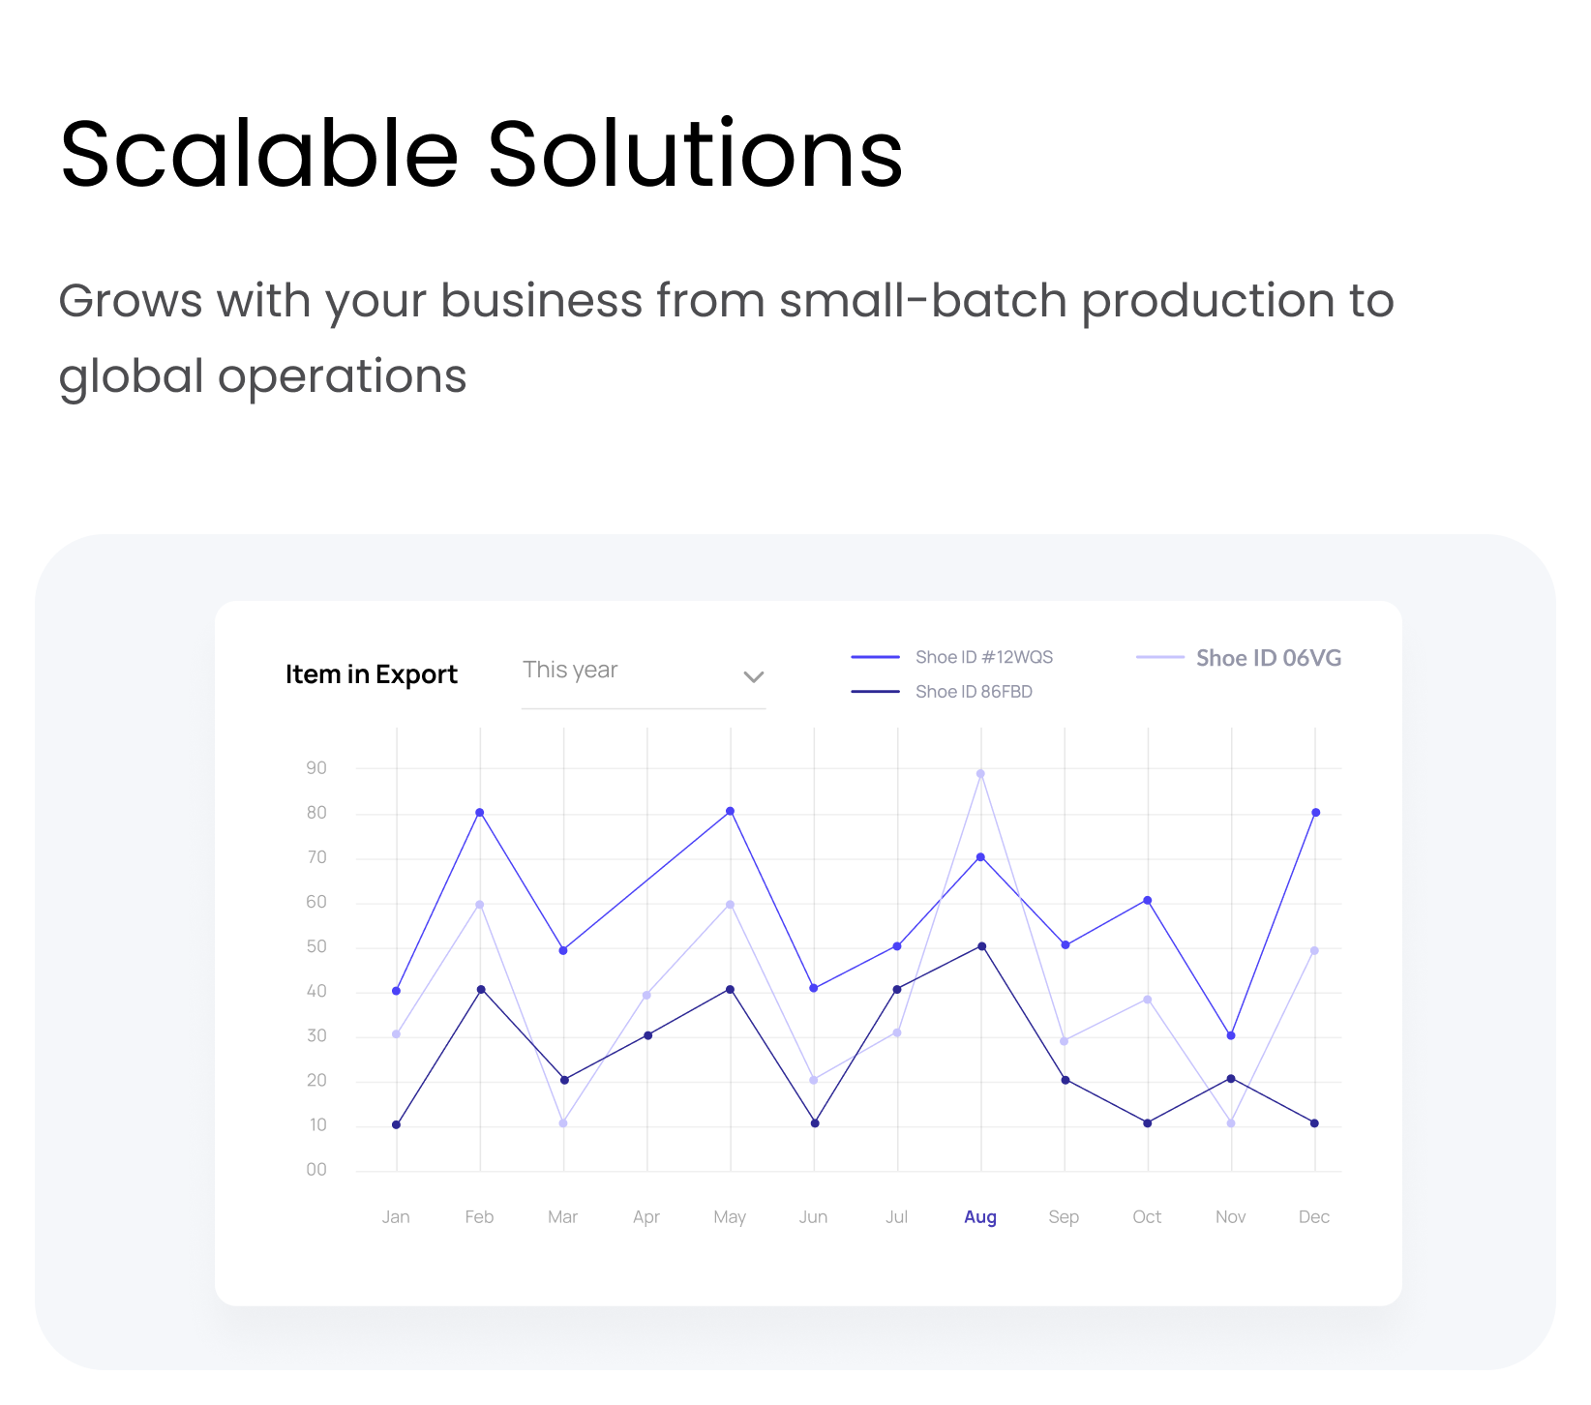Click the 86FBD data point for August
This screenshot has height=1405, width=1591.
(x=981, y=946)
